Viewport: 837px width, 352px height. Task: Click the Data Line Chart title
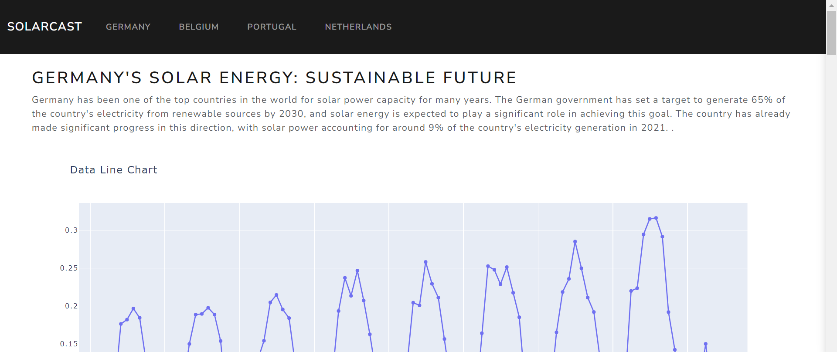[x=113, y=170]
